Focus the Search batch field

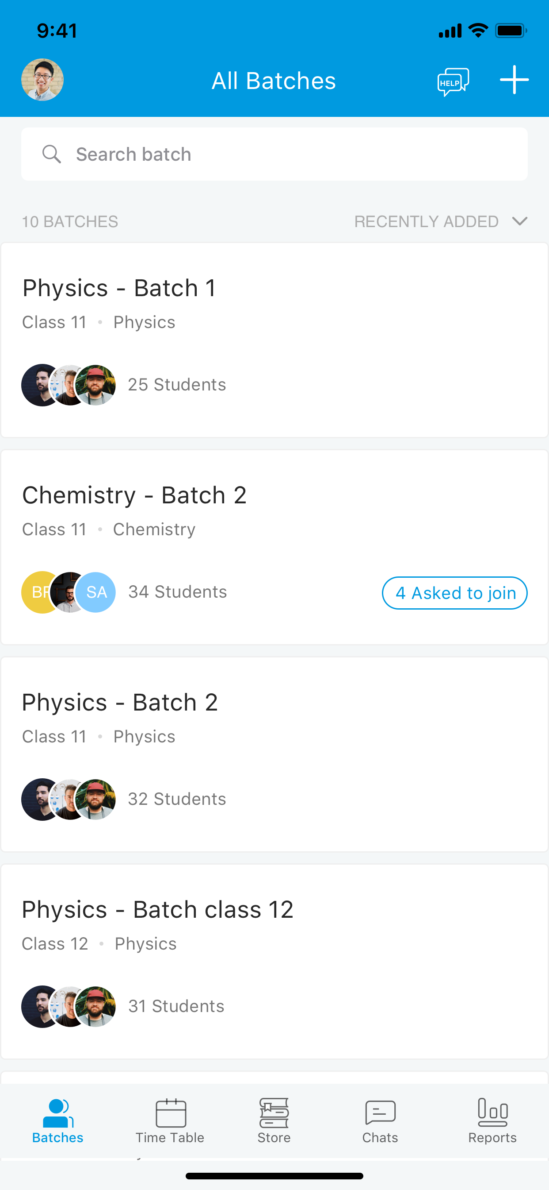coord(274,154)
